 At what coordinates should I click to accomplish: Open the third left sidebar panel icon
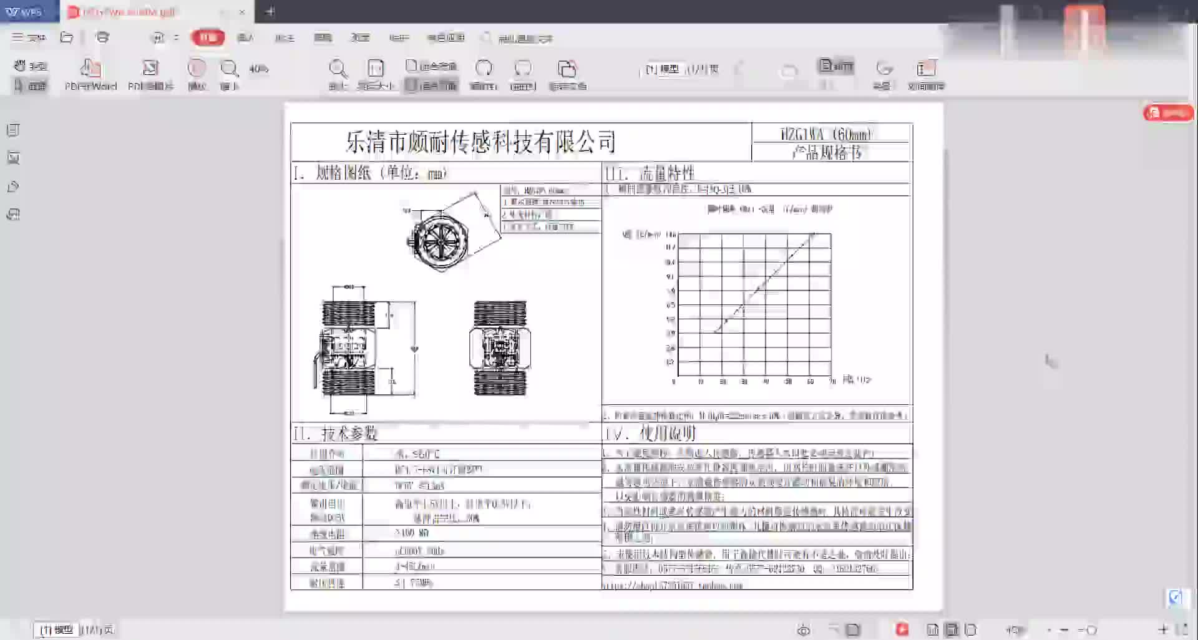[x=13, y=187]
